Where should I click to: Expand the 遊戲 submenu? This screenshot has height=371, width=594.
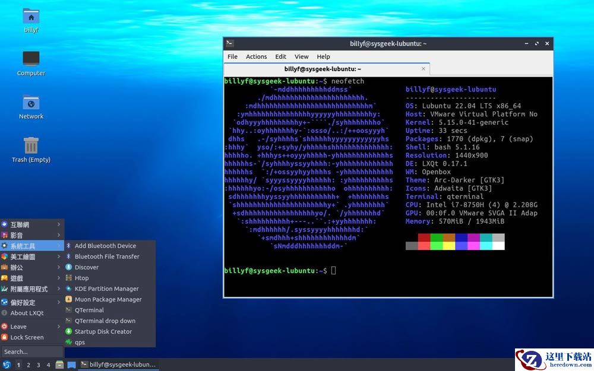coord(32,278)
